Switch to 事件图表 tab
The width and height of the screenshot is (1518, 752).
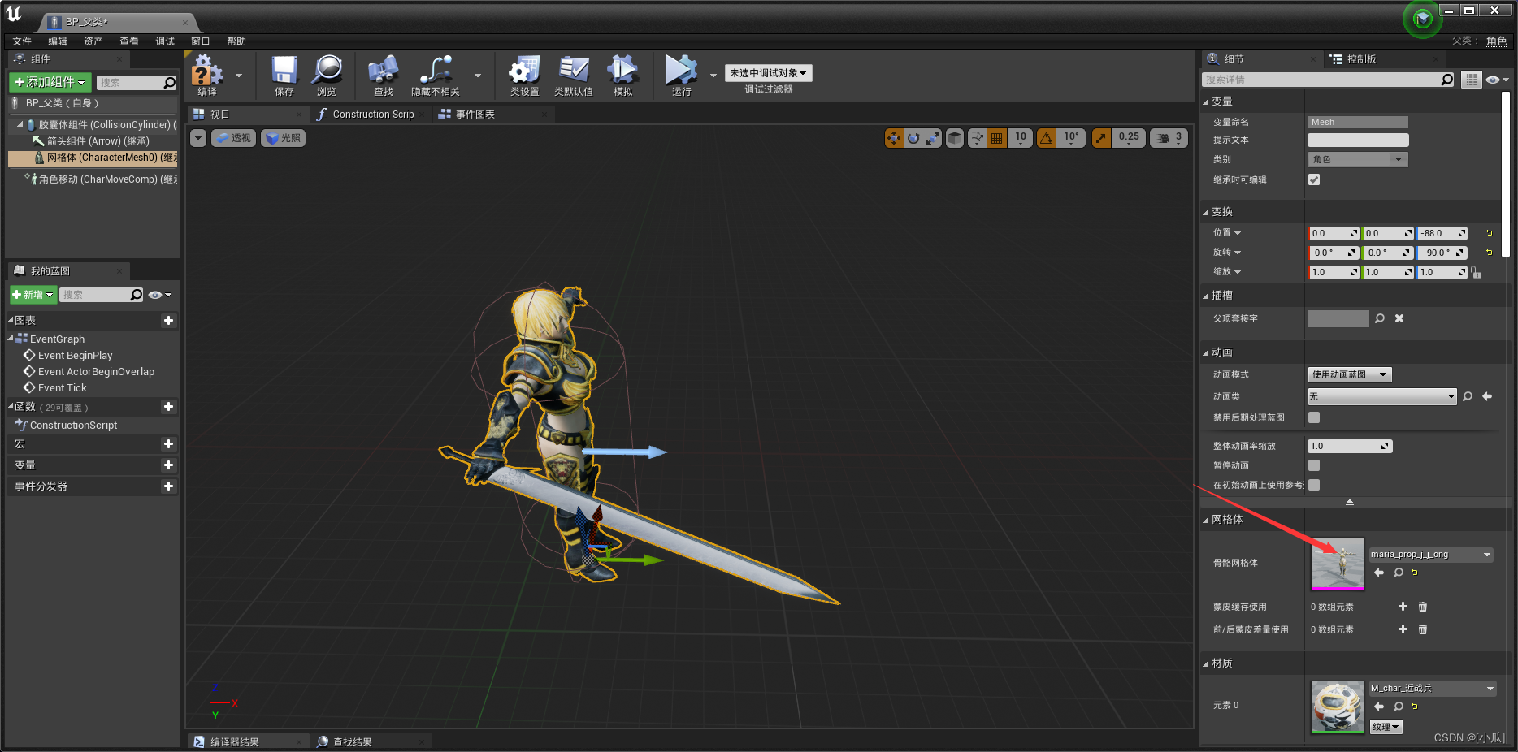475,115
